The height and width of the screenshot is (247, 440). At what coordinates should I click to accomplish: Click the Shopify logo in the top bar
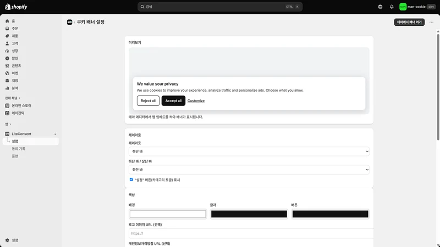(x=16, y=7)
